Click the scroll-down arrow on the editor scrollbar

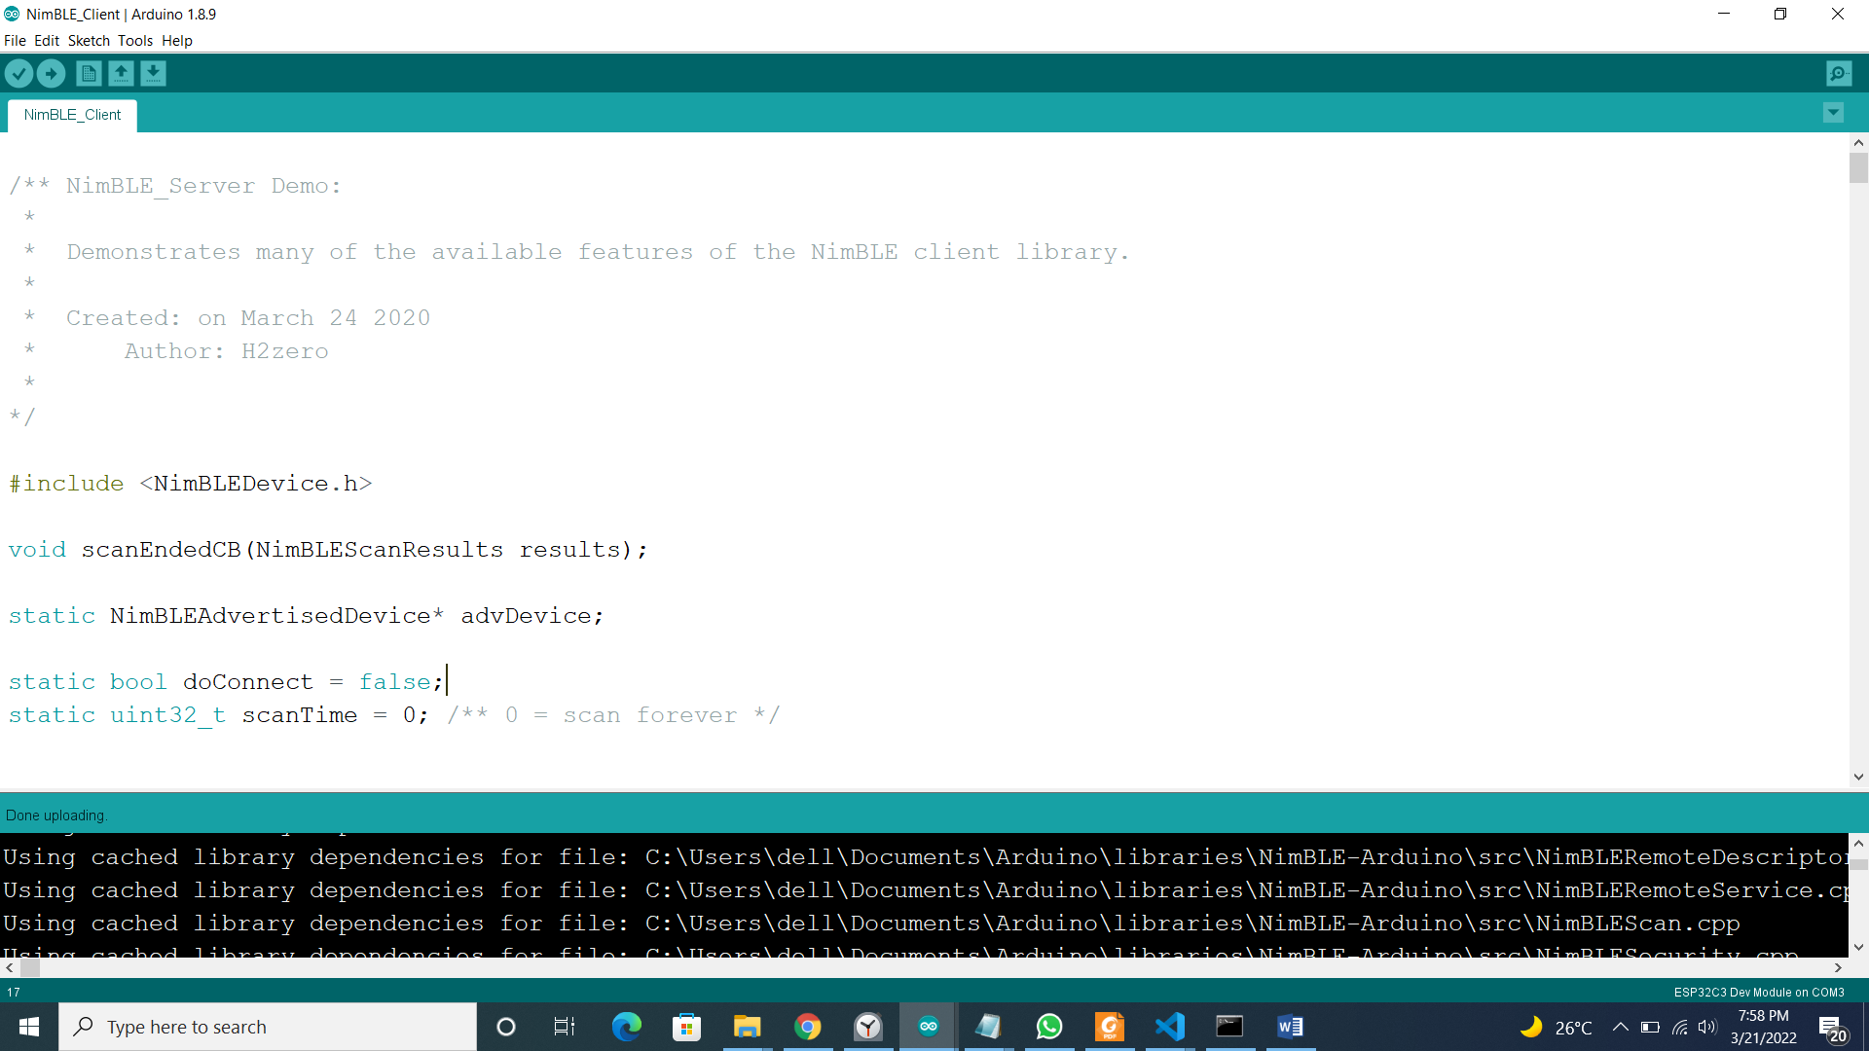(1858, 777)
